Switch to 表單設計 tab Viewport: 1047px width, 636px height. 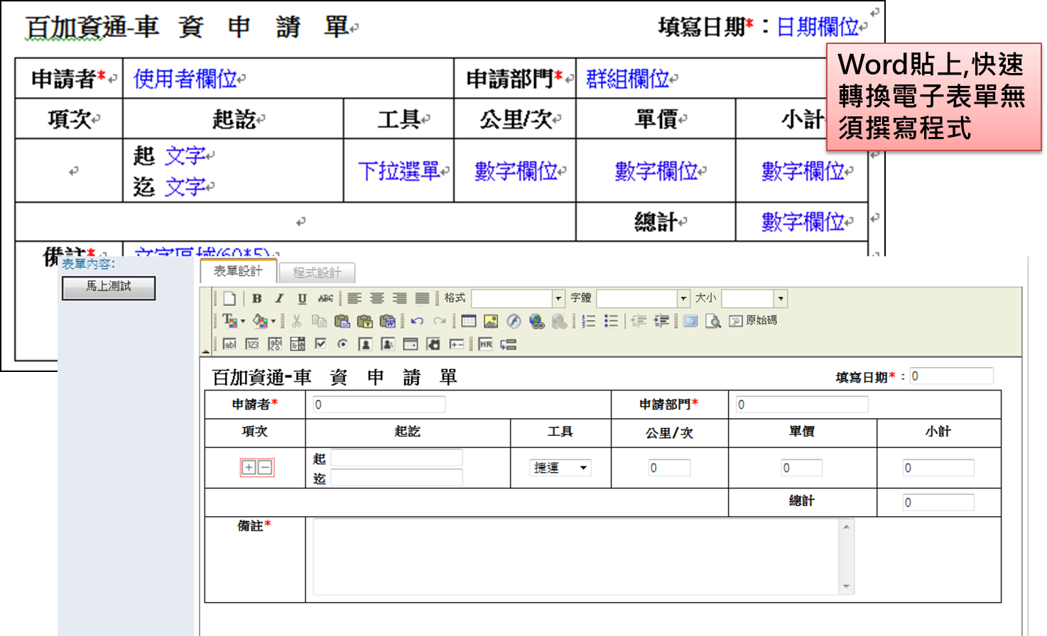click(238, 271)
